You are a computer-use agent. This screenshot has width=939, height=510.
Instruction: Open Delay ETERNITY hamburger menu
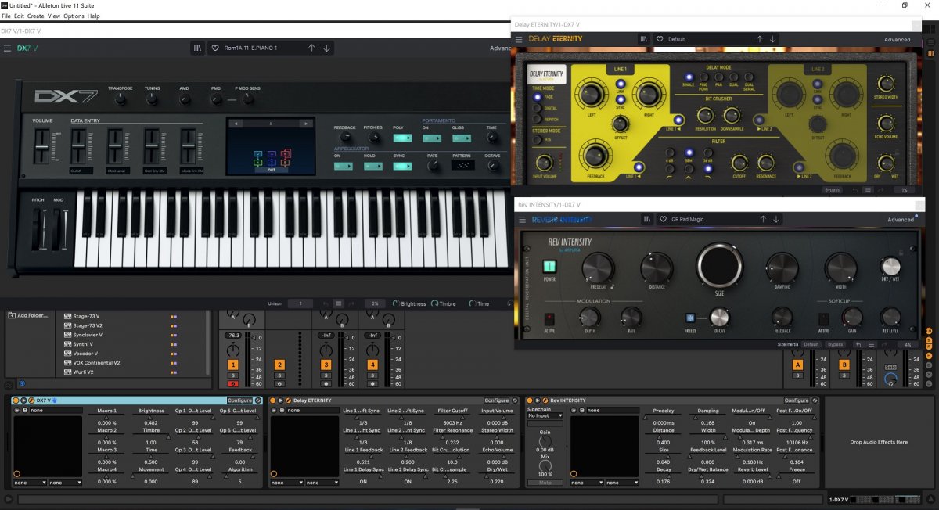tap(520, 39)
